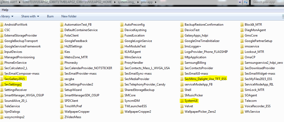Click the BlockIt_MTR folder icon
Viewport: 284px width, 122px height.
point(242,25)
